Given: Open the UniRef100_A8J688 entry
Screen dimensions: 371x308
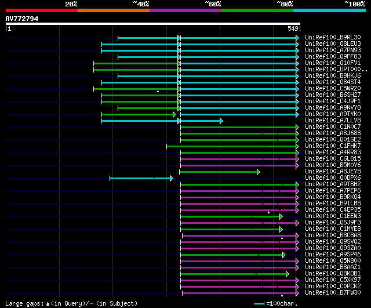Looking at the screenshot, I should tap(333, 133).
